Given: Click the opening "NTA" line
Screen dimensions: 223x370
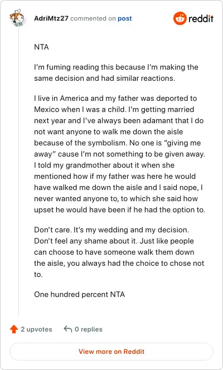Looking at the screenshot, I should click(41, 47).
